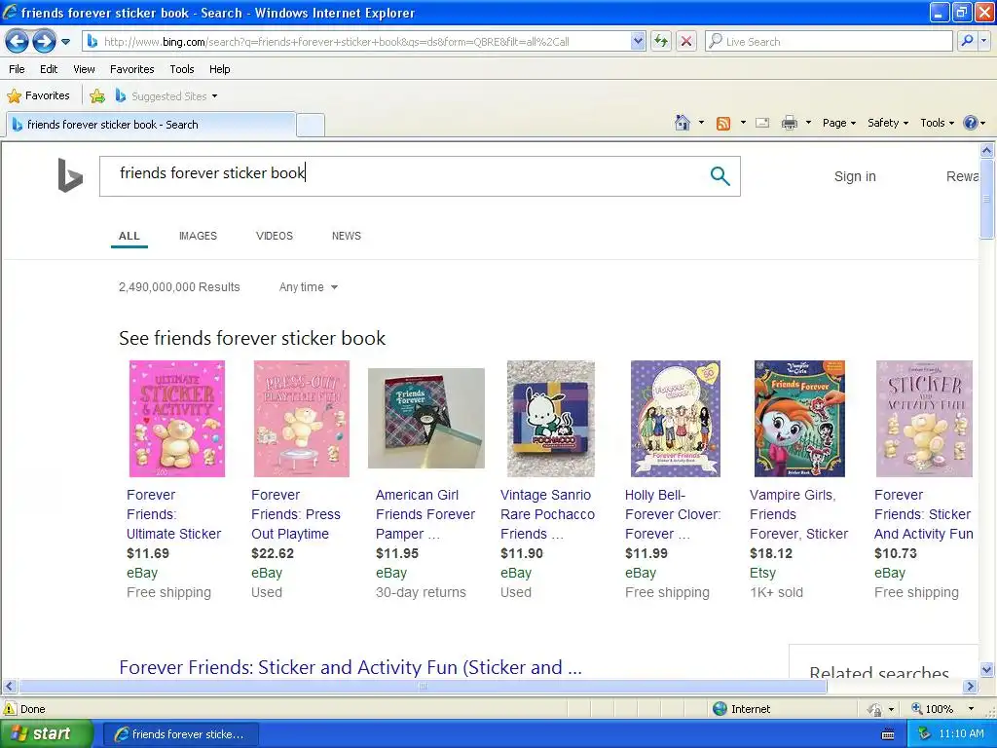Open the search provider options dropdown

tap(984, 42)
